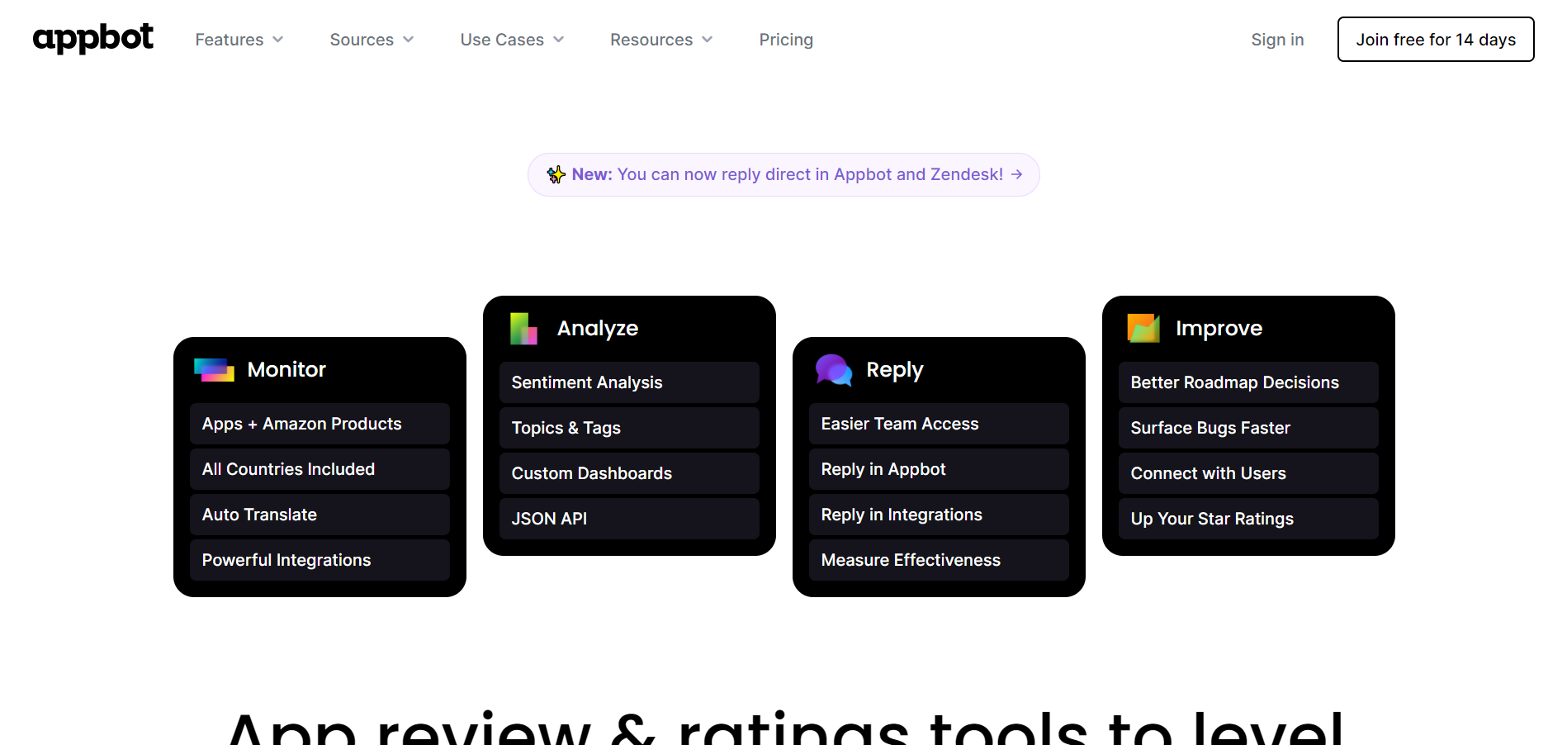Click the Improve card icon
Screen dimensions: 1567x745
coord(1143,328)
